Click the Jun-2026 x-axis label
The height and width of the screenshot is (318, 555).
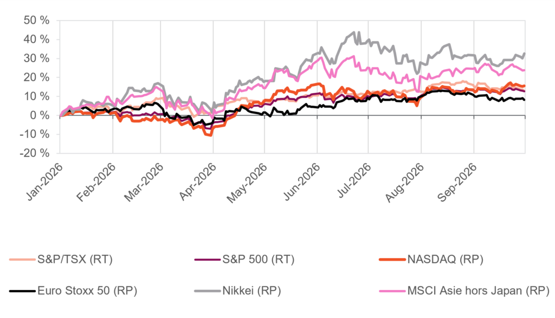302,182
